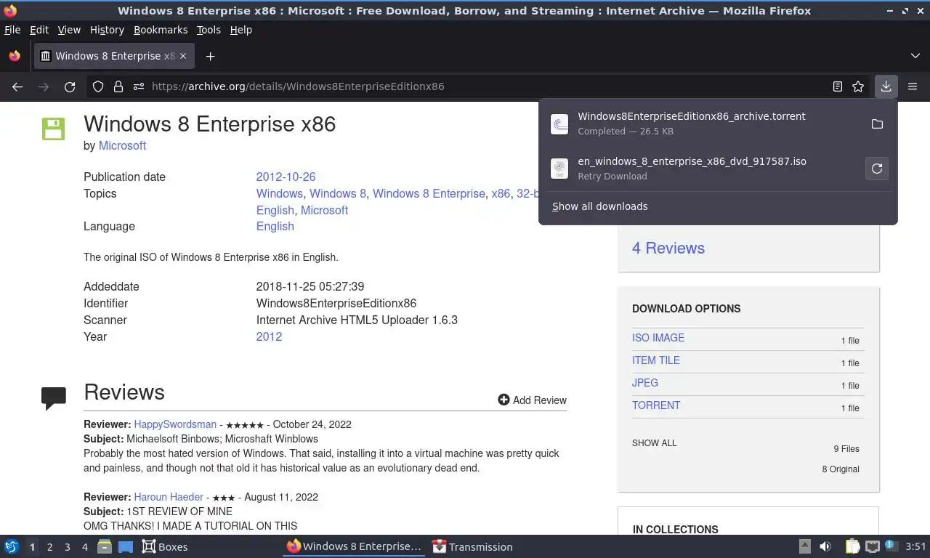Show site security padlock info
930x558 pixels.
(x=118, y=86)
